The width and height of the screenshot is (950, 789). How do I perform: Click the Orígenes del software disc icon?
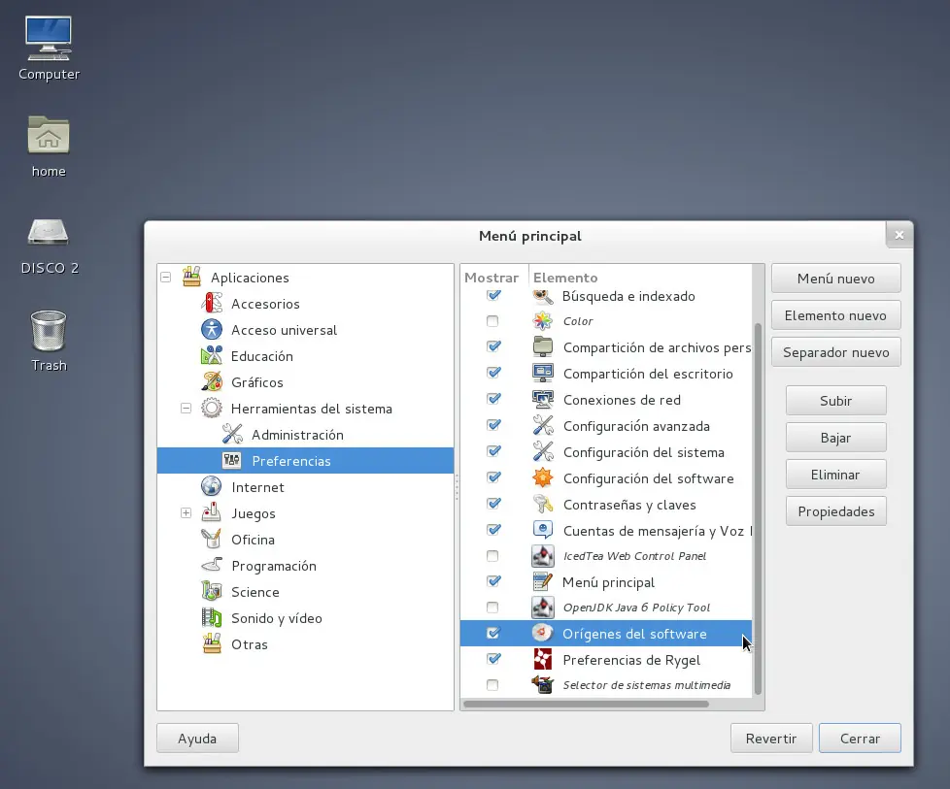542,634
